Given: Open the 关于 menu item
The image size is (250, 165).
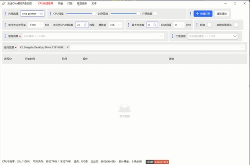Looking at the screenshot, I should click(x=94, y=3).
